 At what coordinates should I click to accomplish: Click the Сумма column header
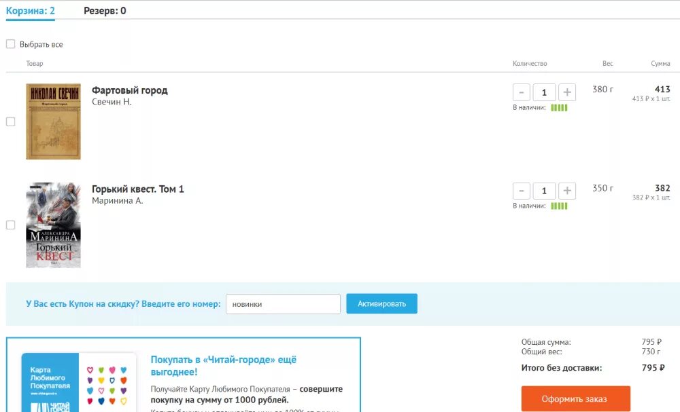point(660,64)
